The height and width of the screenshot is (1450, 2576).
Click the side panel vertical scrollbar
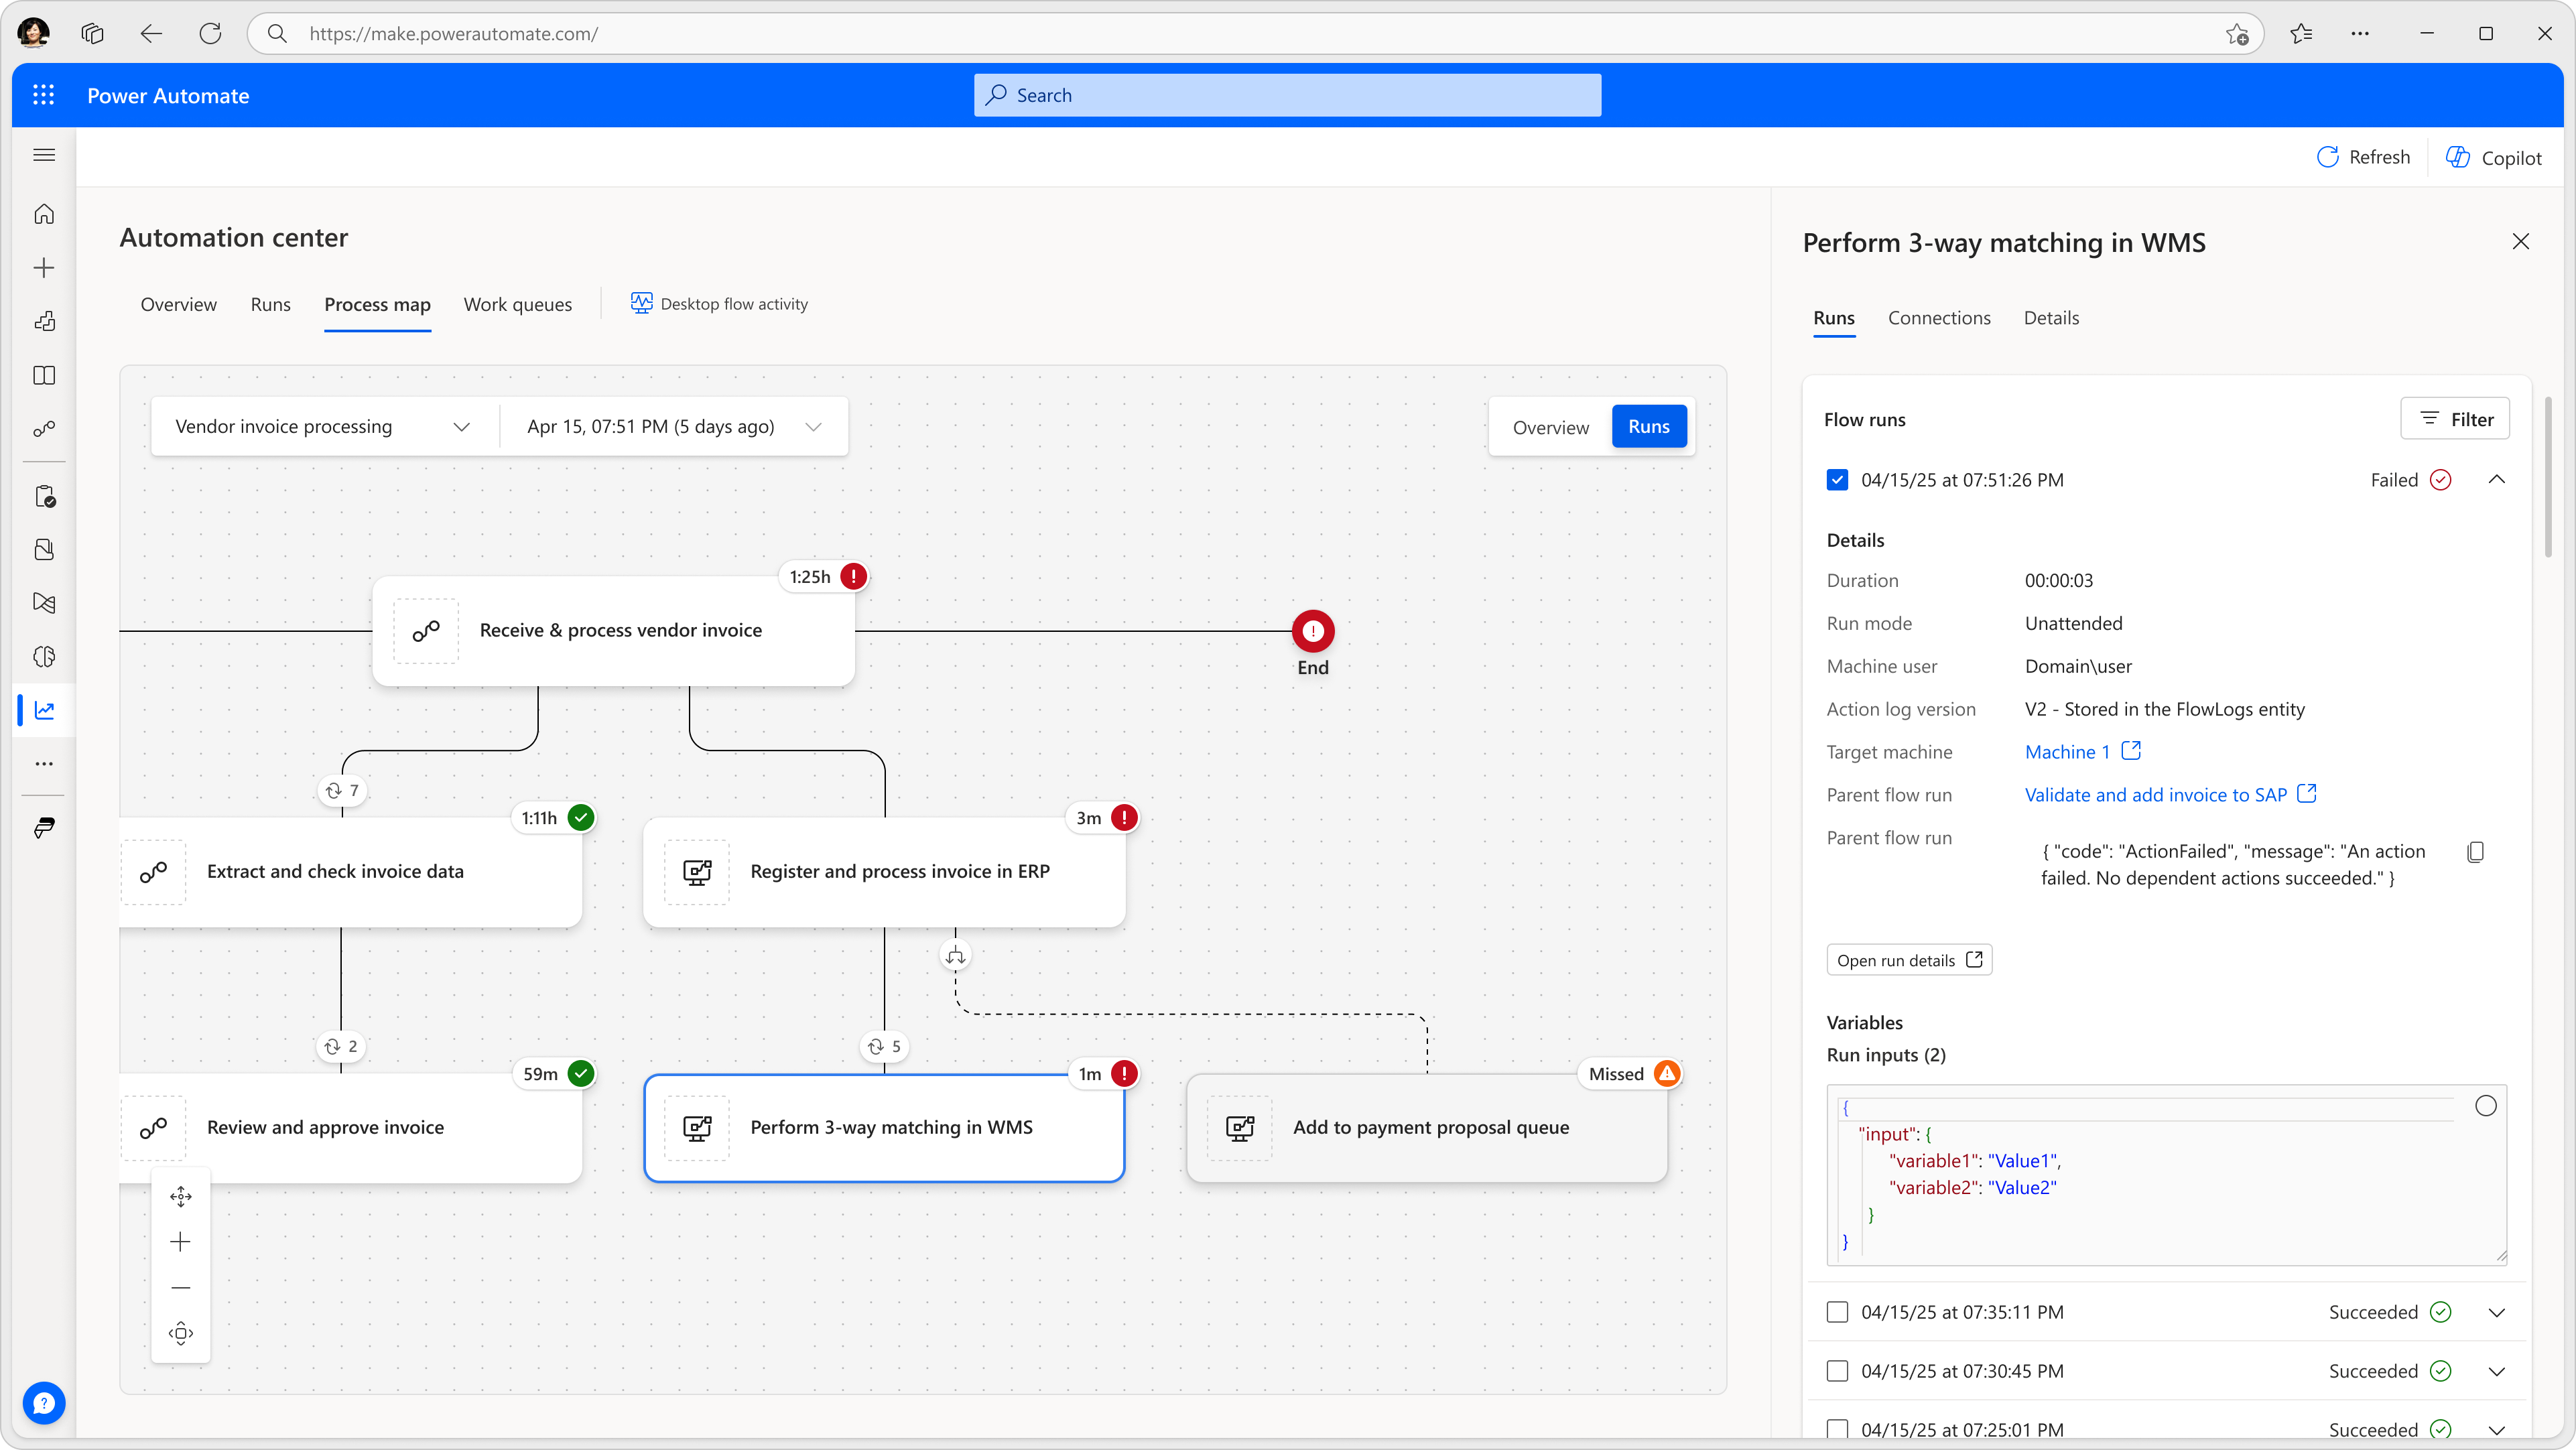pos(2548,478)
